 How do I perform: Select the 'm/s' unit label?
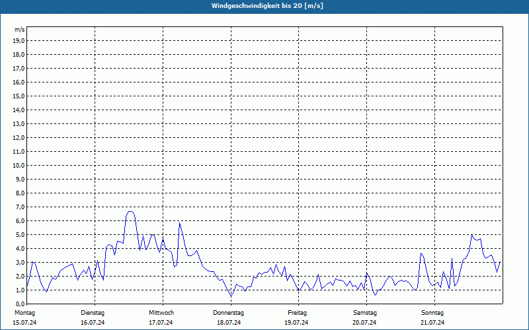coord(19,30)
